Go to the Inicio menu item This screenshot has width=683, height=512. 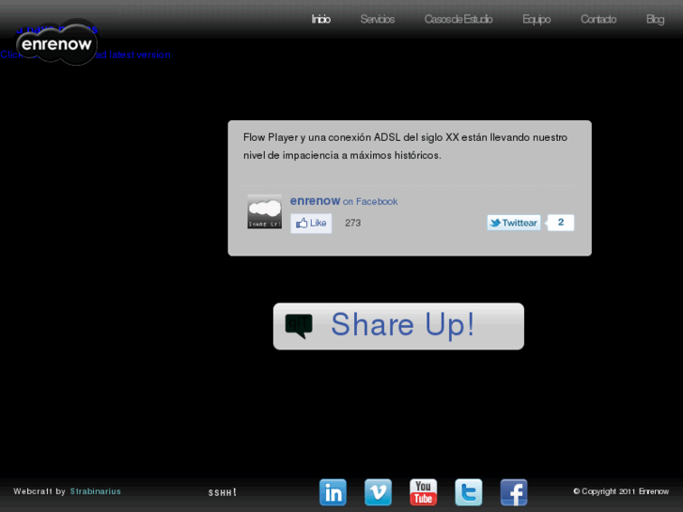[321, 19]
